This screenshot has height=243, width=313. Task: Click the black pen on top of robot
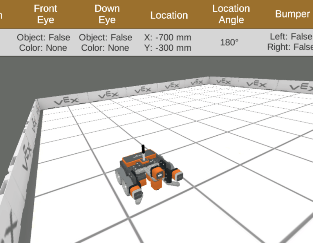click(143, 151)
